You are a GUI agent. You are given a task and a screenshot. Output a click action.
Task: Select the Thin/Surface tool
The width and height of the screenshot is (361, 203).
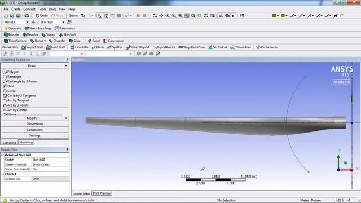(15, 41)
